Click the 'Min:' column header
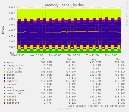 coord(70,59)
